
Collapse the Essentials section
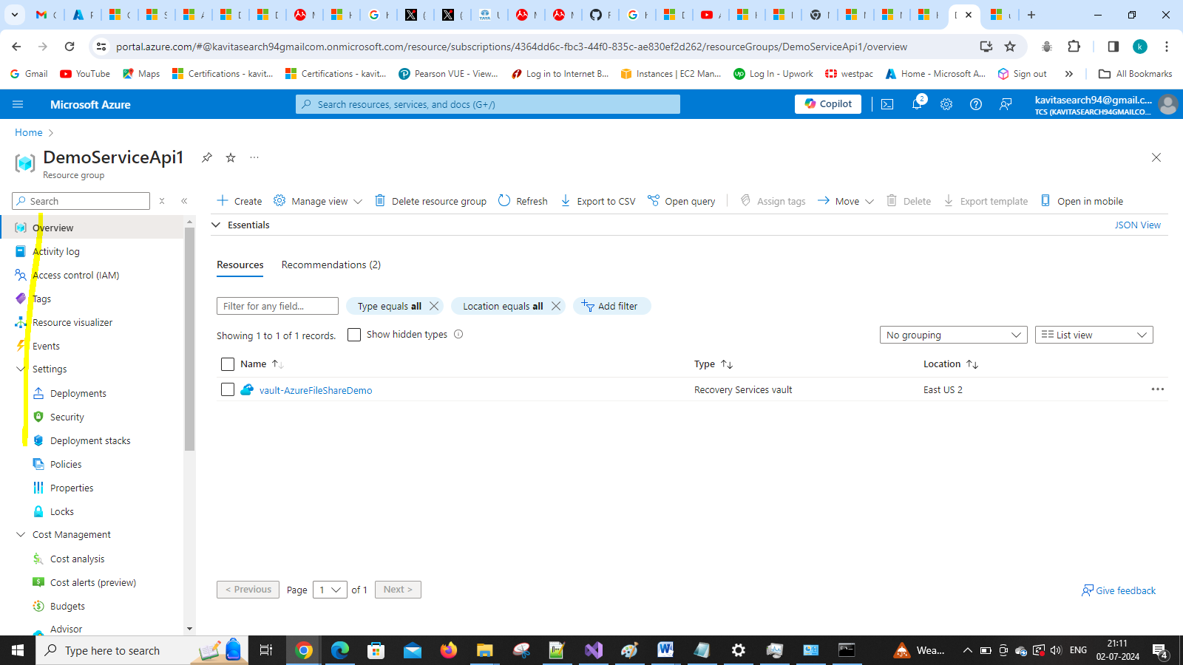[x=216, y=225]
